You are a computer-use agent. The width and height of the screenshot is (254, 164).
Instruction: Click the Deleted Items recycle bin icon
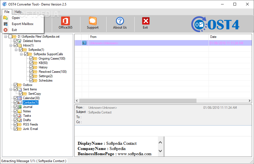click(x=20, y=41)
